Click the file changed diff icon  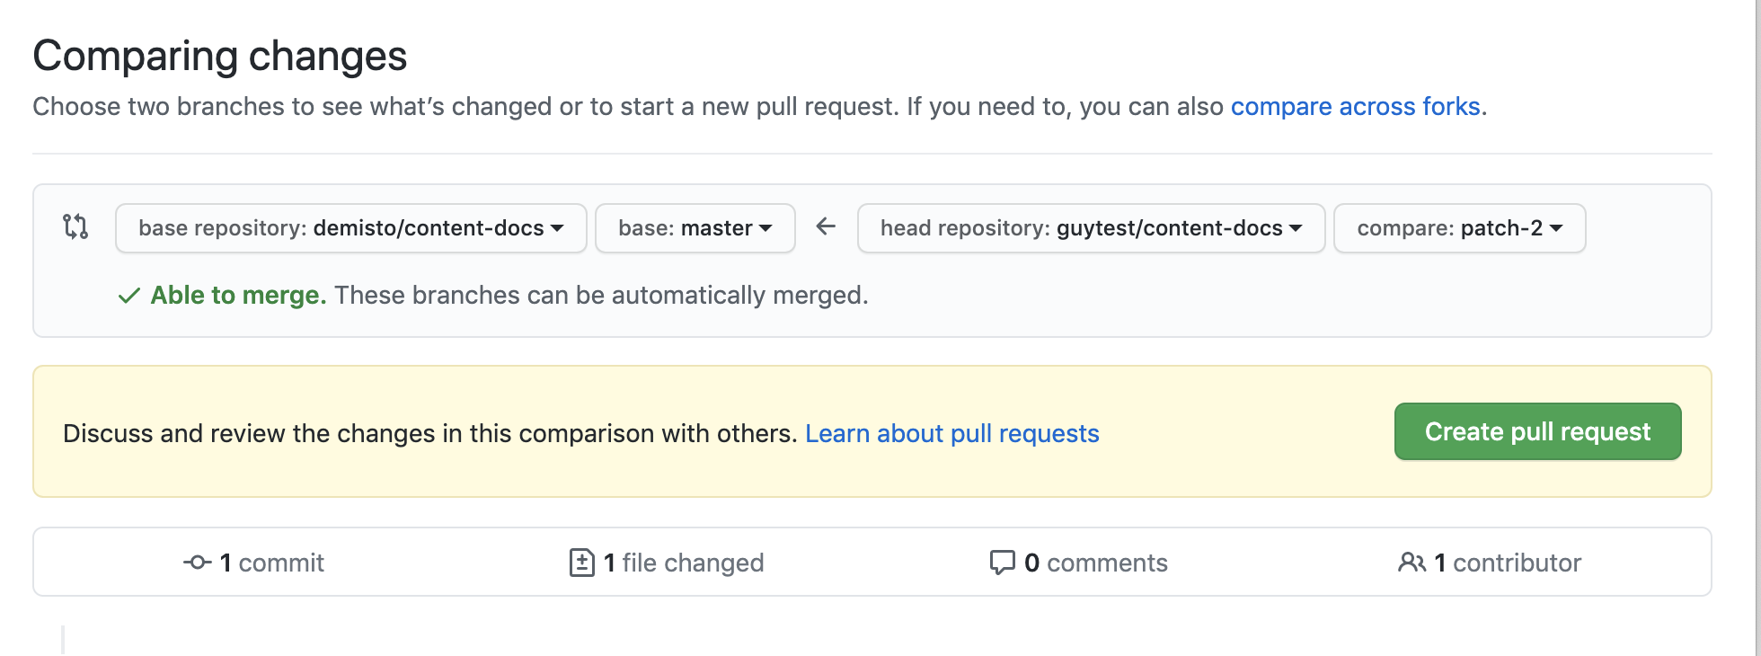click(x=581, y=563)
